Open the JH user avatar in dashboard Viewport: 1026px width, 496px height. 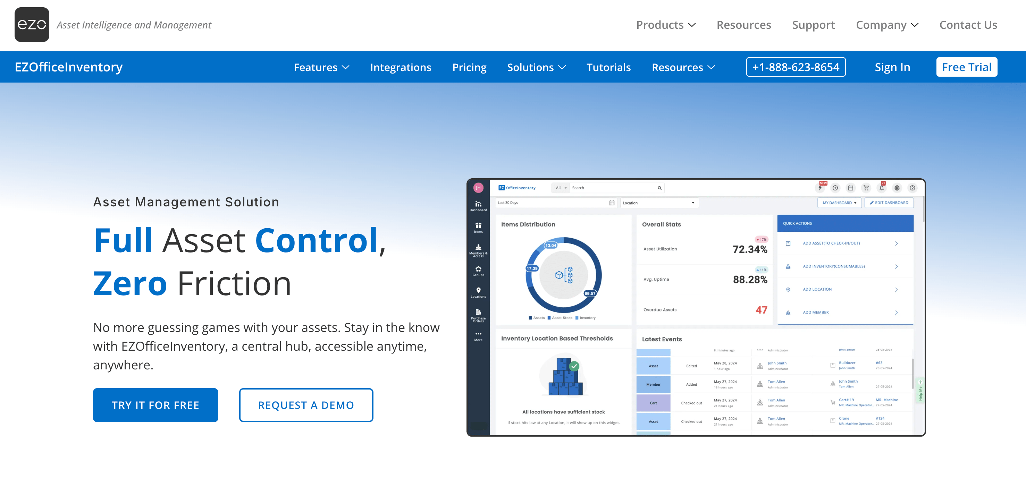(x=478, y=188)
